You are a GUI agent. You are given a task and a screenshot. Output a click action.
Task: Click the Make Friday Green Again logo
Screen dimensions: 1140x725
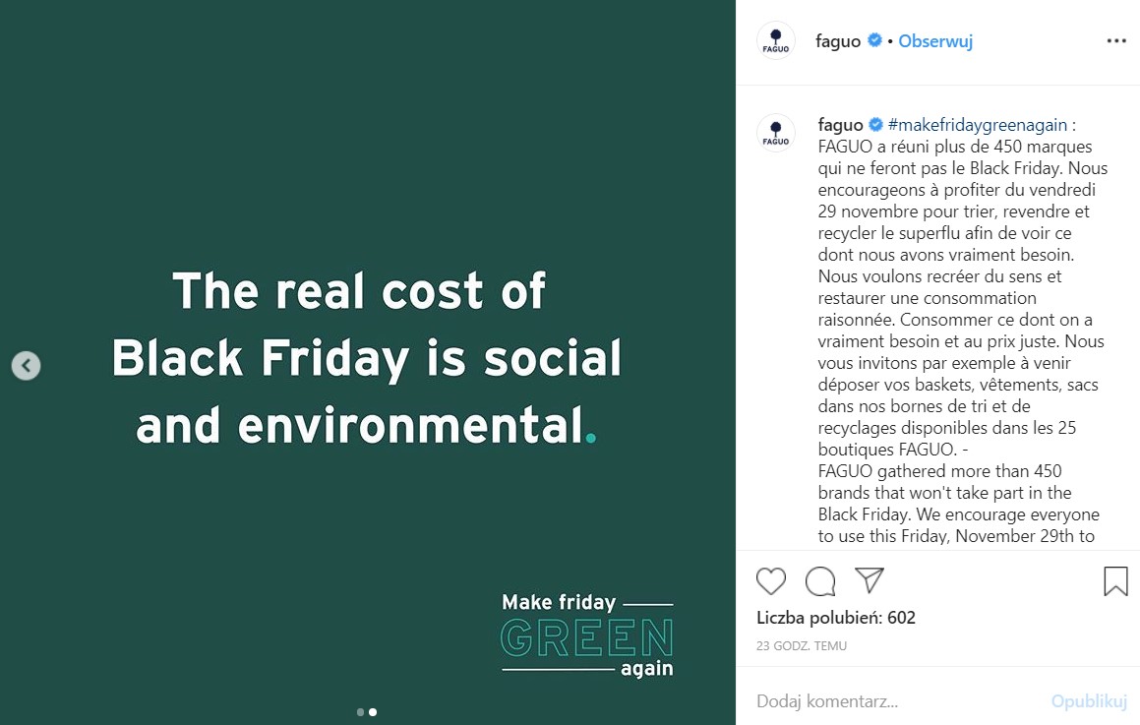pyautogui.click(x=587, y=634)
